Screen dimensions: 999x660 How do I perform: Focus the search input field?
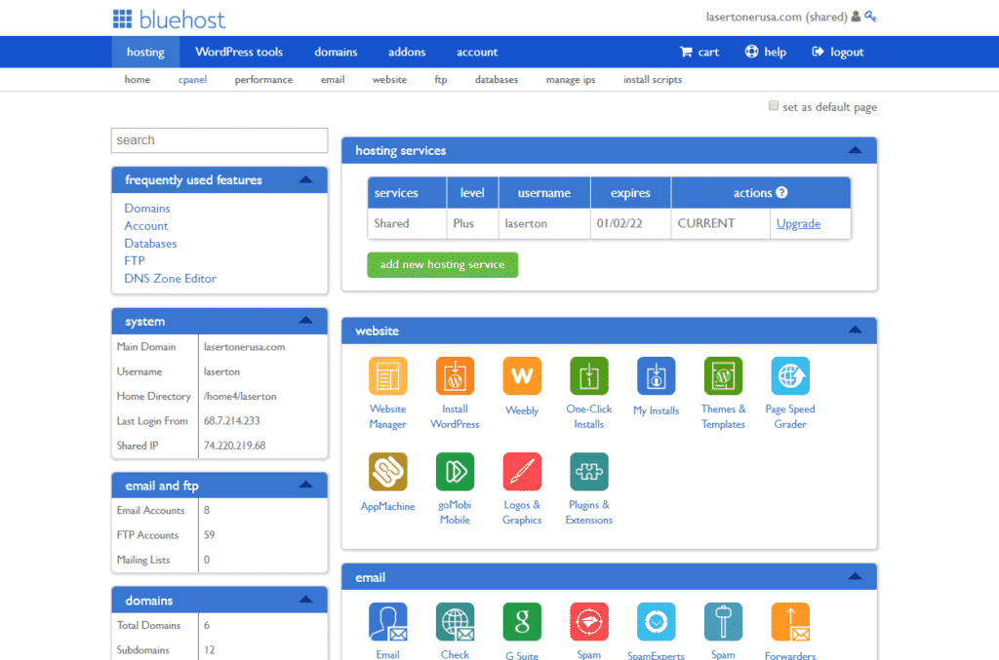(220, 140)
